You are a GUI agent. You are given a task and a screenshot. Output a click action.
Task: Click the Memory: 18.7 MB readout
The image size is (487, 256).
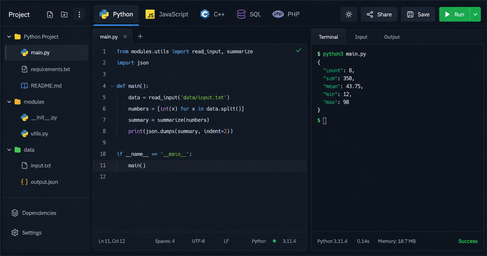[x=397, y=241]
